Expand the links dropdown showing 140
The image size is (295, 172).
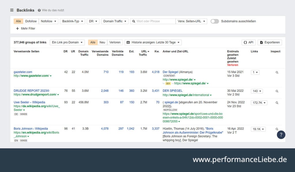[257, 91]
